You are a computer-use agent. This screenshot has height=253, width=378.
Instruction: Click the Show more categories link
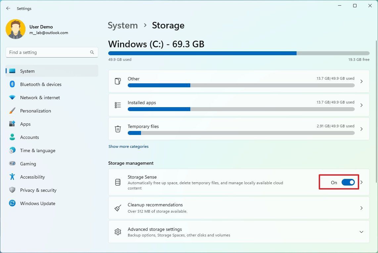[x=128, y=146]
